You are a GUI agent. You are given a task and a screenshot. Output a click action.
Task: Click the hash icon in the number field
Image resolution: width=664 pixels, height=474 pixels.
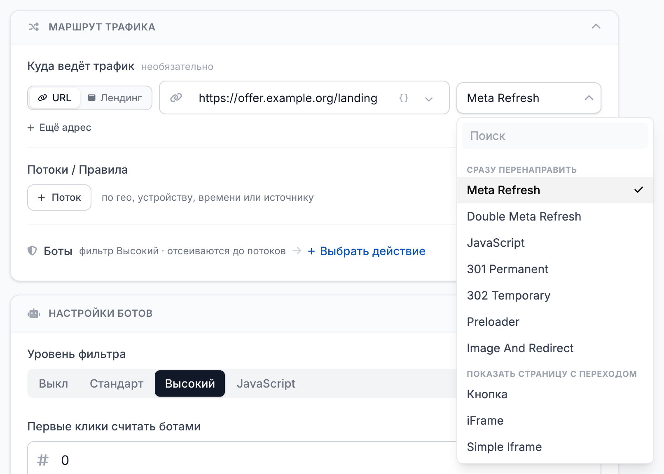pos(43,460)
